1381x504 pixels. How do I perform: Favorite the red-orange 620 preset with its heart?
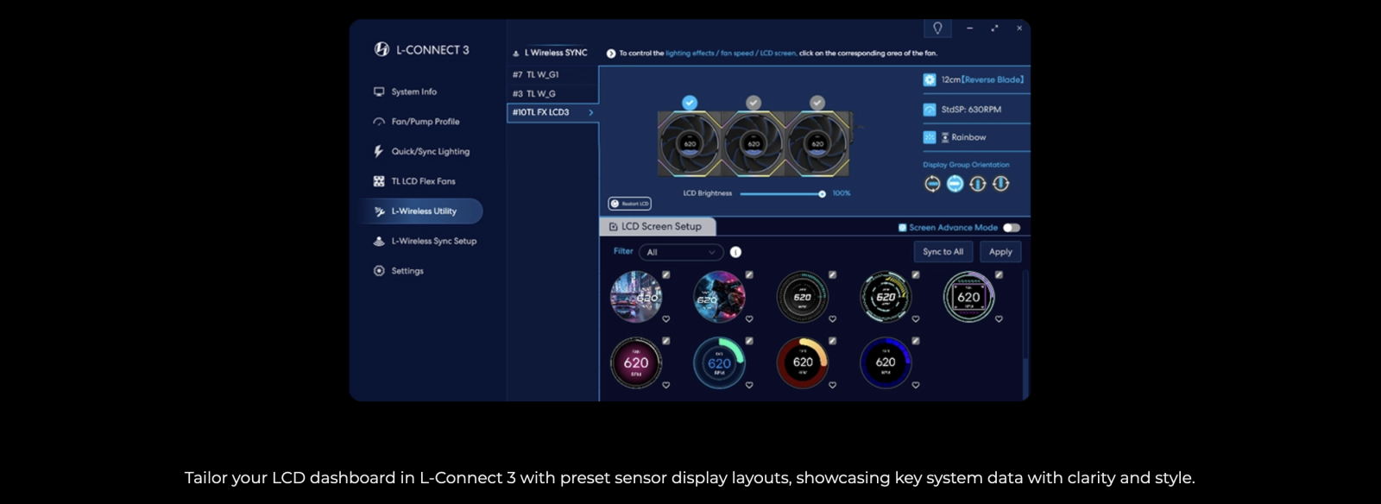pos(832,386)
